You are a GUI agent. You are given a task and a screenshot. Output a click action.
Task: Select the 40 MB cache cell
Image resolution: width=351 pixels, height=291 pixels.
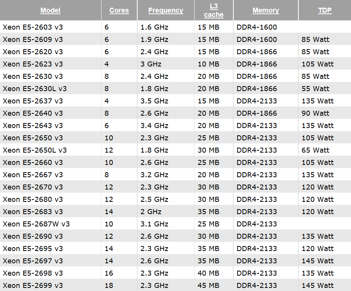(208, 273)
